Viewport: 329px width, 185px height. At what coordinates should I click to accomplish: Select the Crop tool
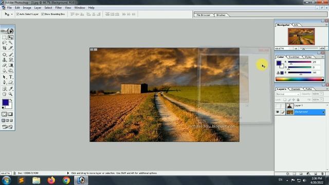point(4,48)
